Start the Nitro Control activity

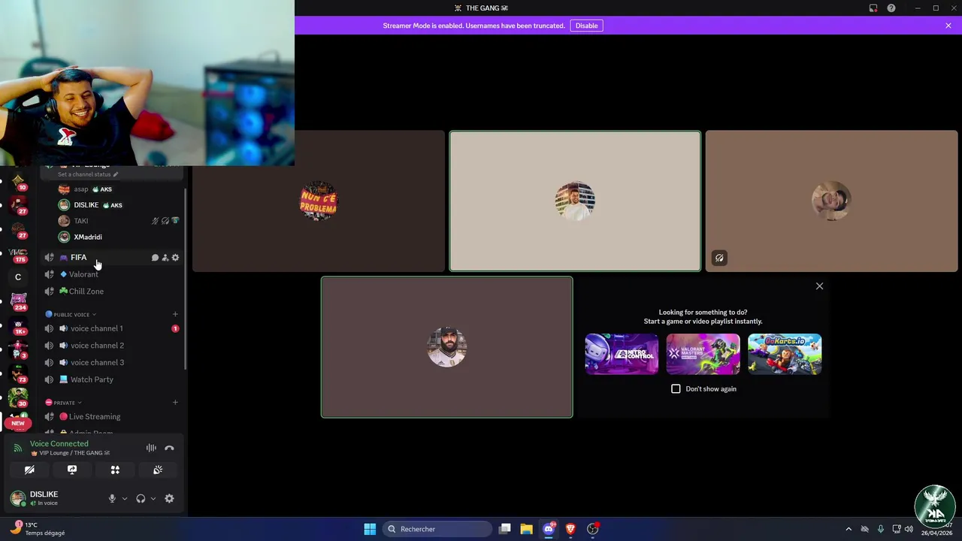click(622, 354)
